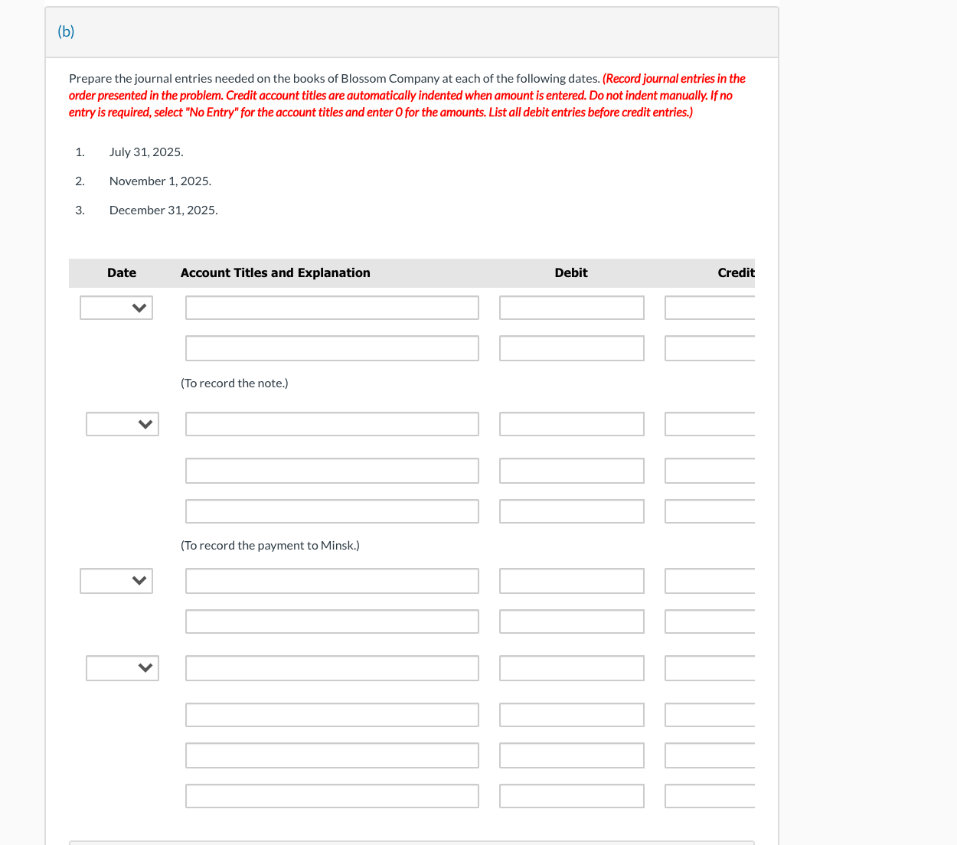Open the third journal entry's Date dropdown
Viewport: 957px width, 845px height.
116,580
